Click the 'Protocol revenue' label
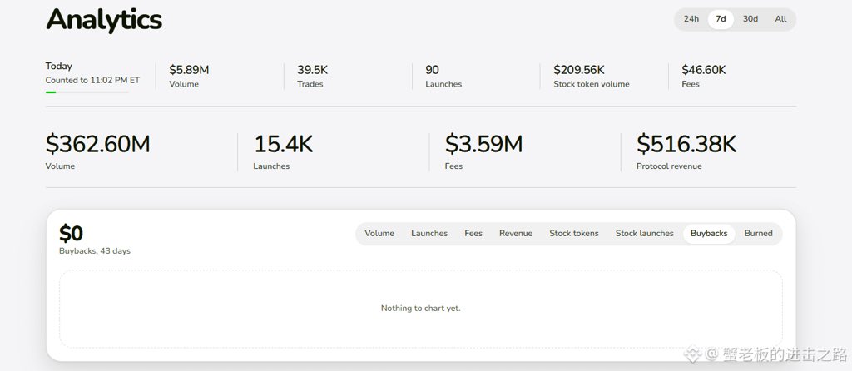The height and width of the screenshot is (371, 852). point(669,166)
